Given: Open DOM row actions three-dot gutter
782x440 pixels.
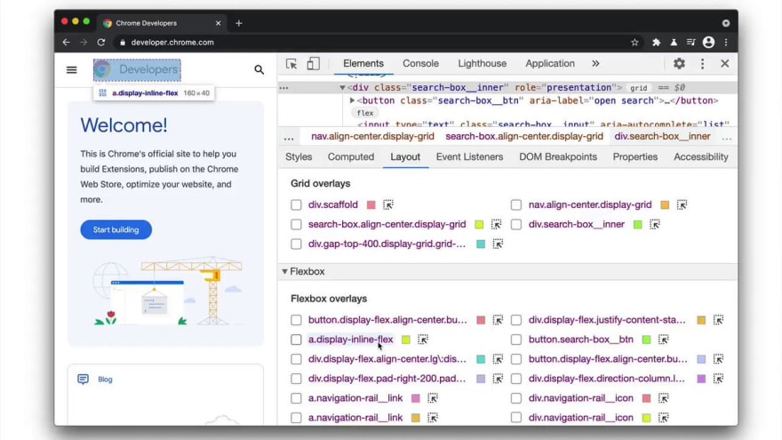Looking at the screenshot, I should pyautogui.click(x=283, y=88).
